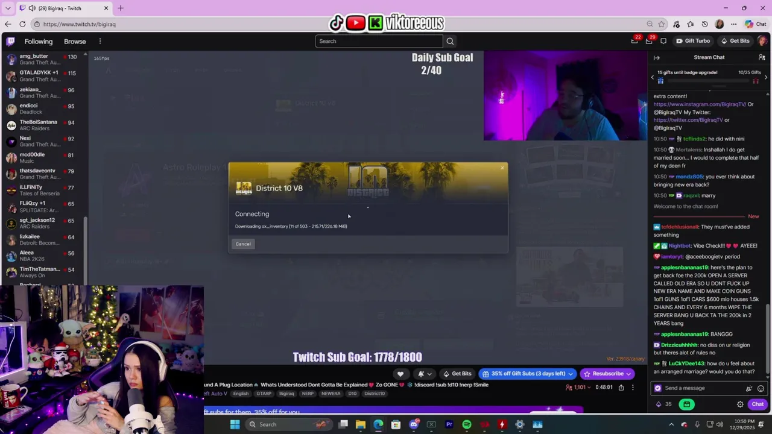772x434 pixels.
Task: Click the NEWERA stream tag
Action: coord(331,394)
